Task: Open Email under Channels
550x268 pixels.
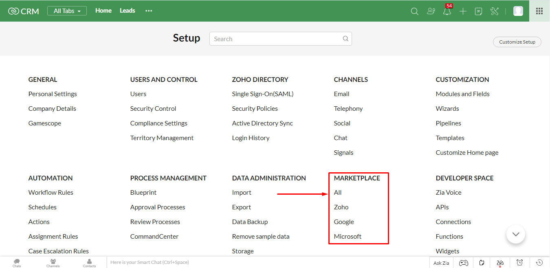Action: tap(341, 94)
